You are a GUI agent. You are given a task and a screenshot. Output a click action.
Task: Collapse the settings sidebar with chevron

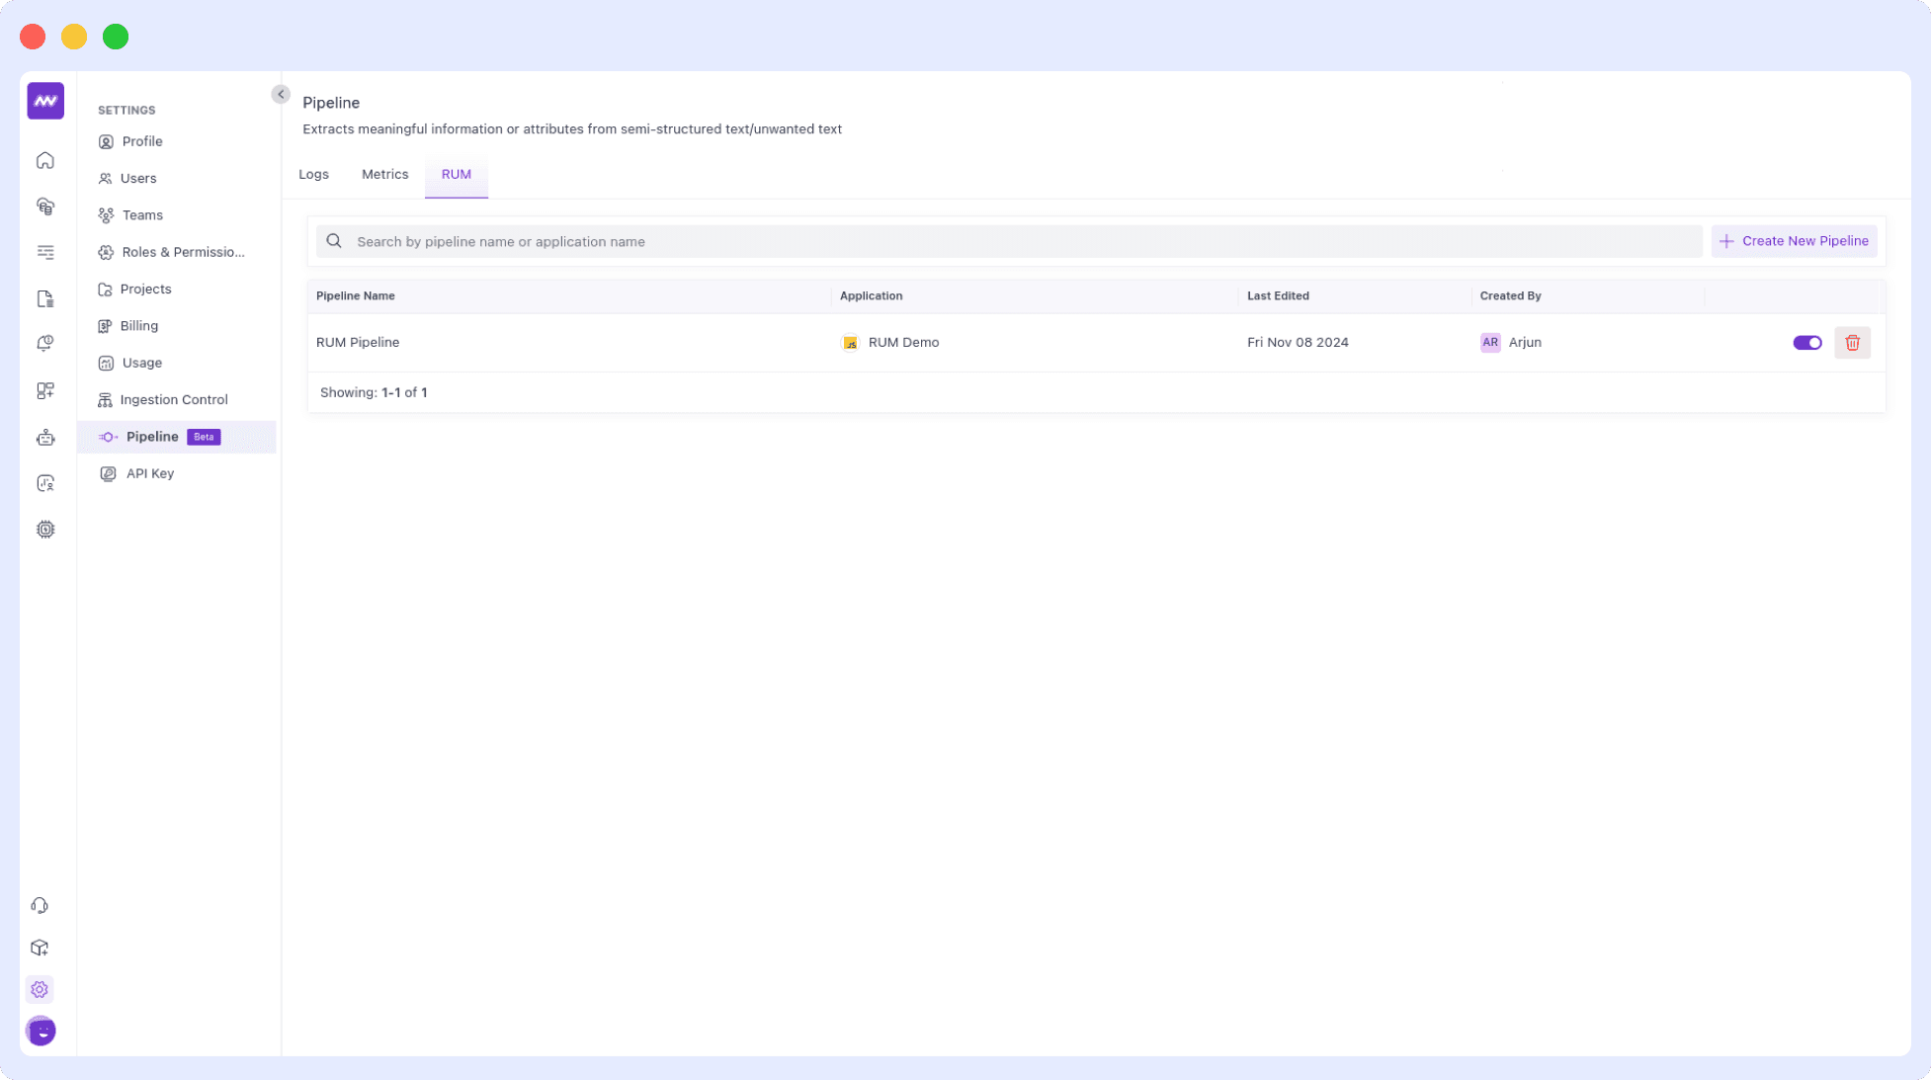[281, 94]
